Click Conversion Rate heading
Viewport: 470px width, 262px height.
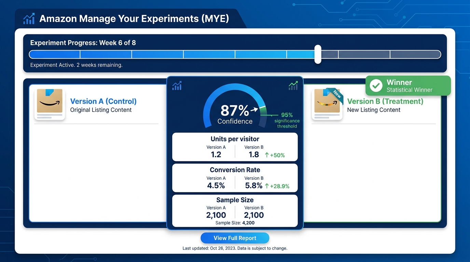(x=235, y=170)
